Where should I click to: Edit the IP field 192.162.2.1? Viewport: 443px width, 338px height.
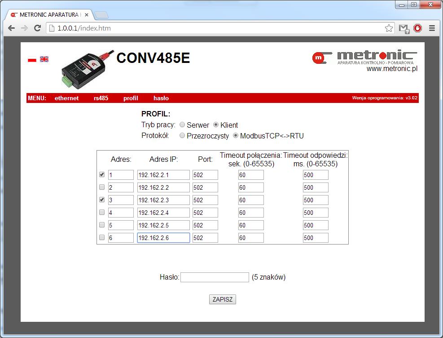[x=163, y=175]
